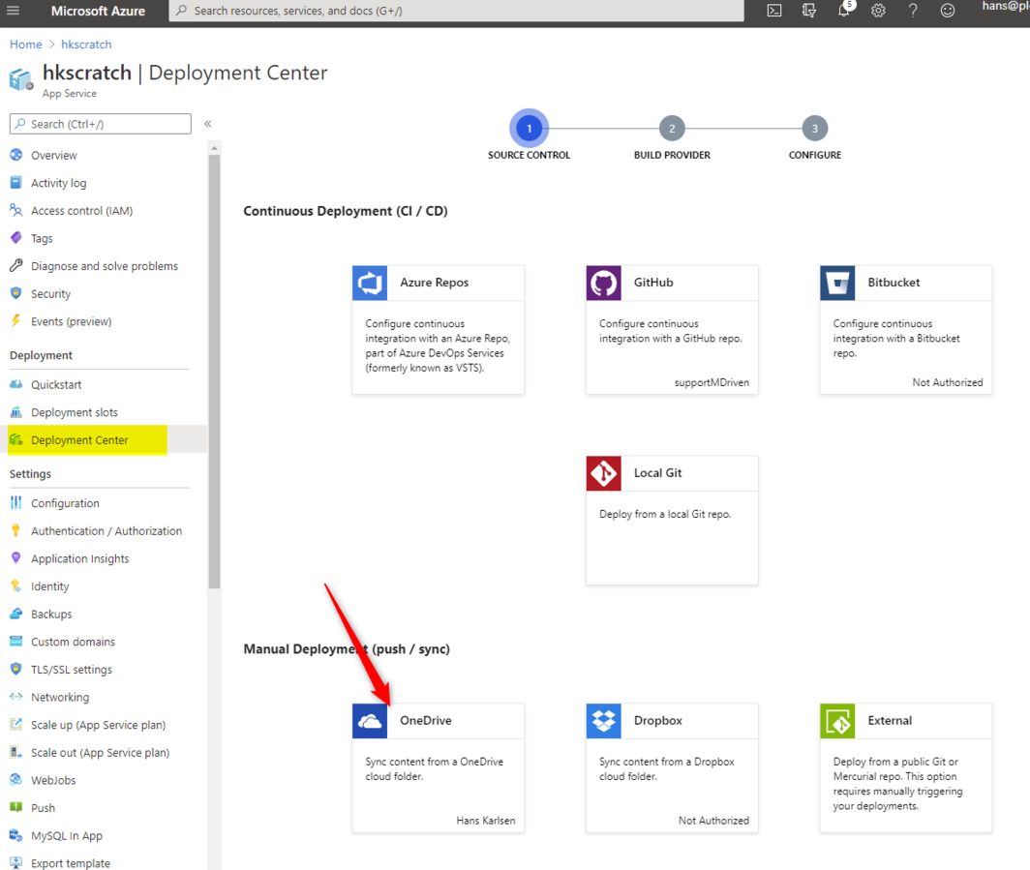The image size is (1030, 870).
Task: Click the hans@ account name
Action: pos(1006,6)
